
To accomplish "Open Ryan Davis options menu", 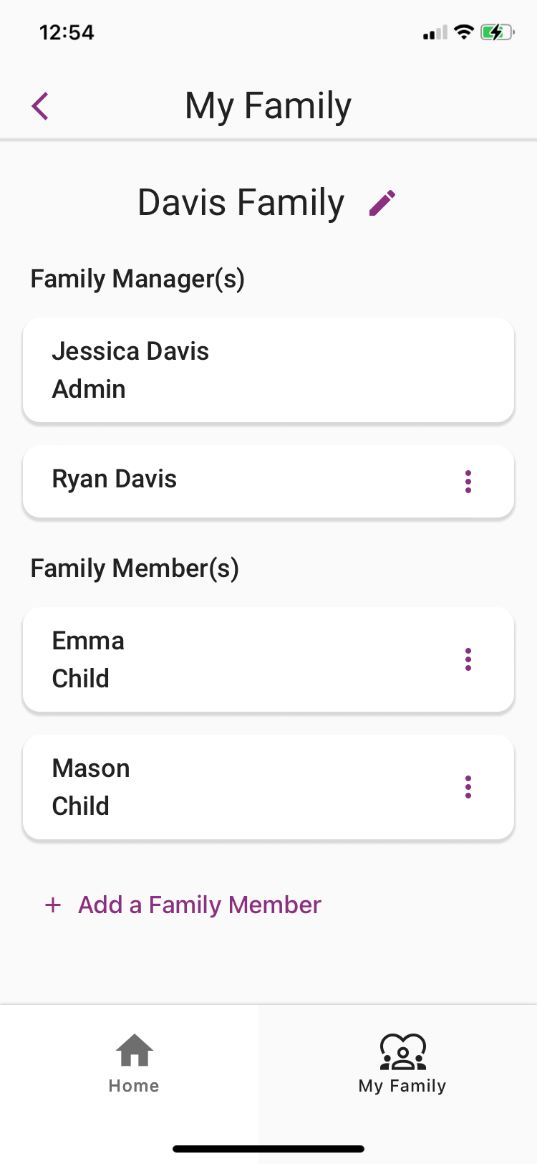I will click(468, 482).
